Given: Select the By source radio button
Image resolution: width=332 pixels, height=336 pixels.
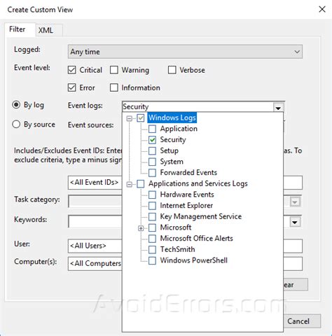Looking at the screenshot, I should coord(16,124).
